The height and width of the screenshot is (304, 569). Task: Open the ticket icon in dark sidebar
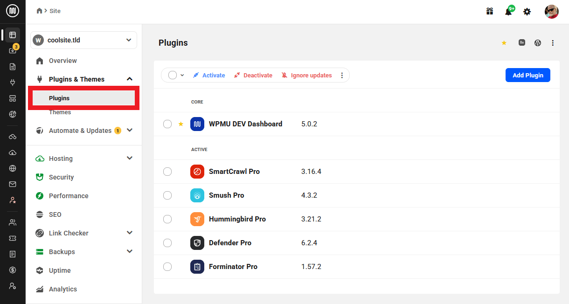[13, 238]
